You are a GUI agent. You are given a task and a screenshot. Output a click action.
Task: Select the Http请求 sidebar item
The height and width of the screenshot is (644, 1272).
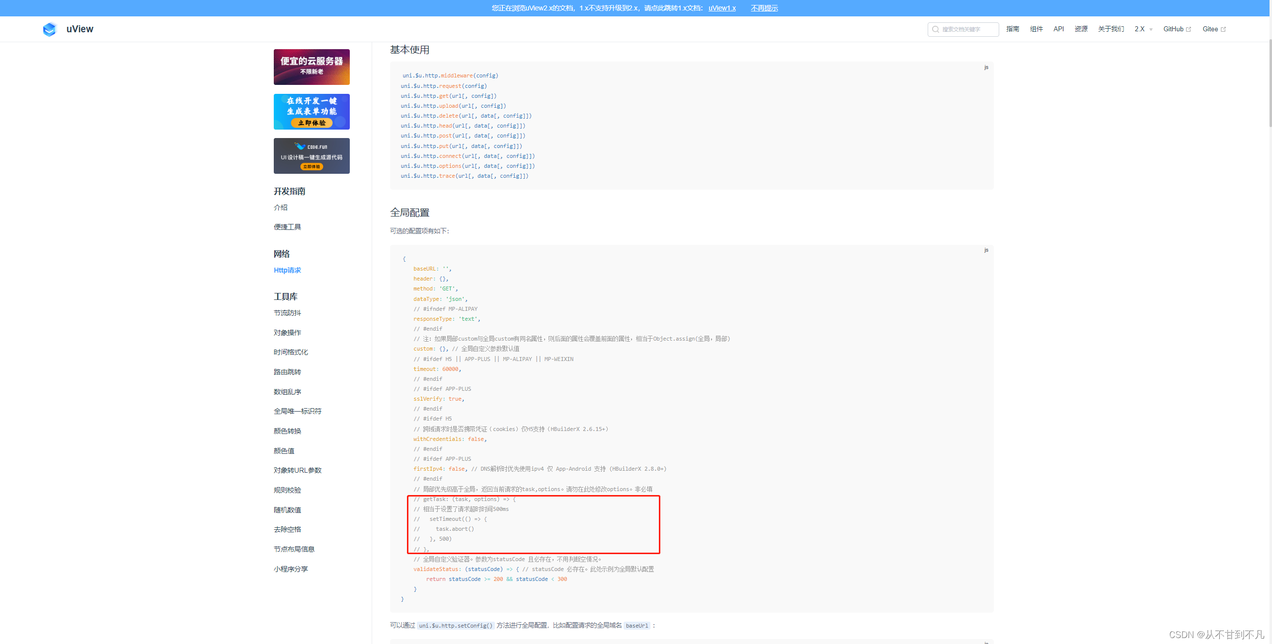[x=287, y=270]
